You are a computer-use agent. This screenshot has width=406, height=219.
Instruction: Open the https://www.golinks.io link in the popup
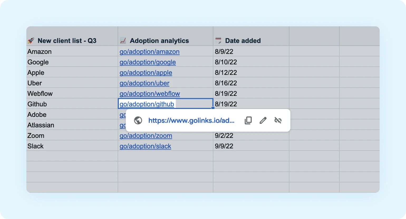191,120
